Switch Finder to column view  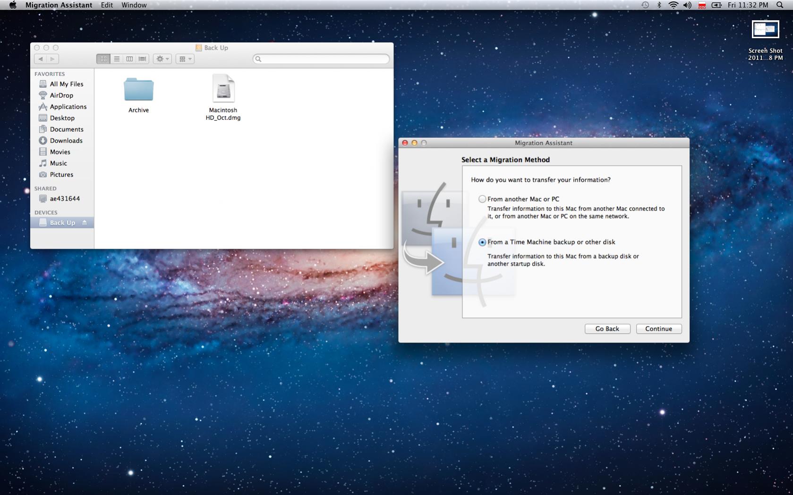[x=129, y=59]
